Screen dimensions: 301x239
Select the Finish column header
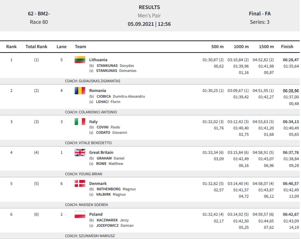(x=287, y=46)
